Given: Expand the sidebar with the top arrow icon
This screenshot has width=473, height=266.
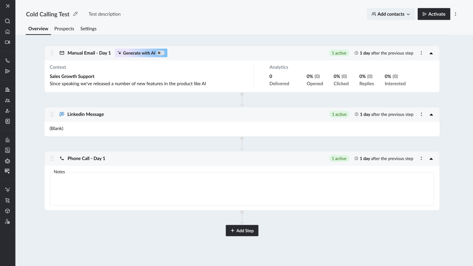Looking at the screenshot, I should tap(8, 6).
